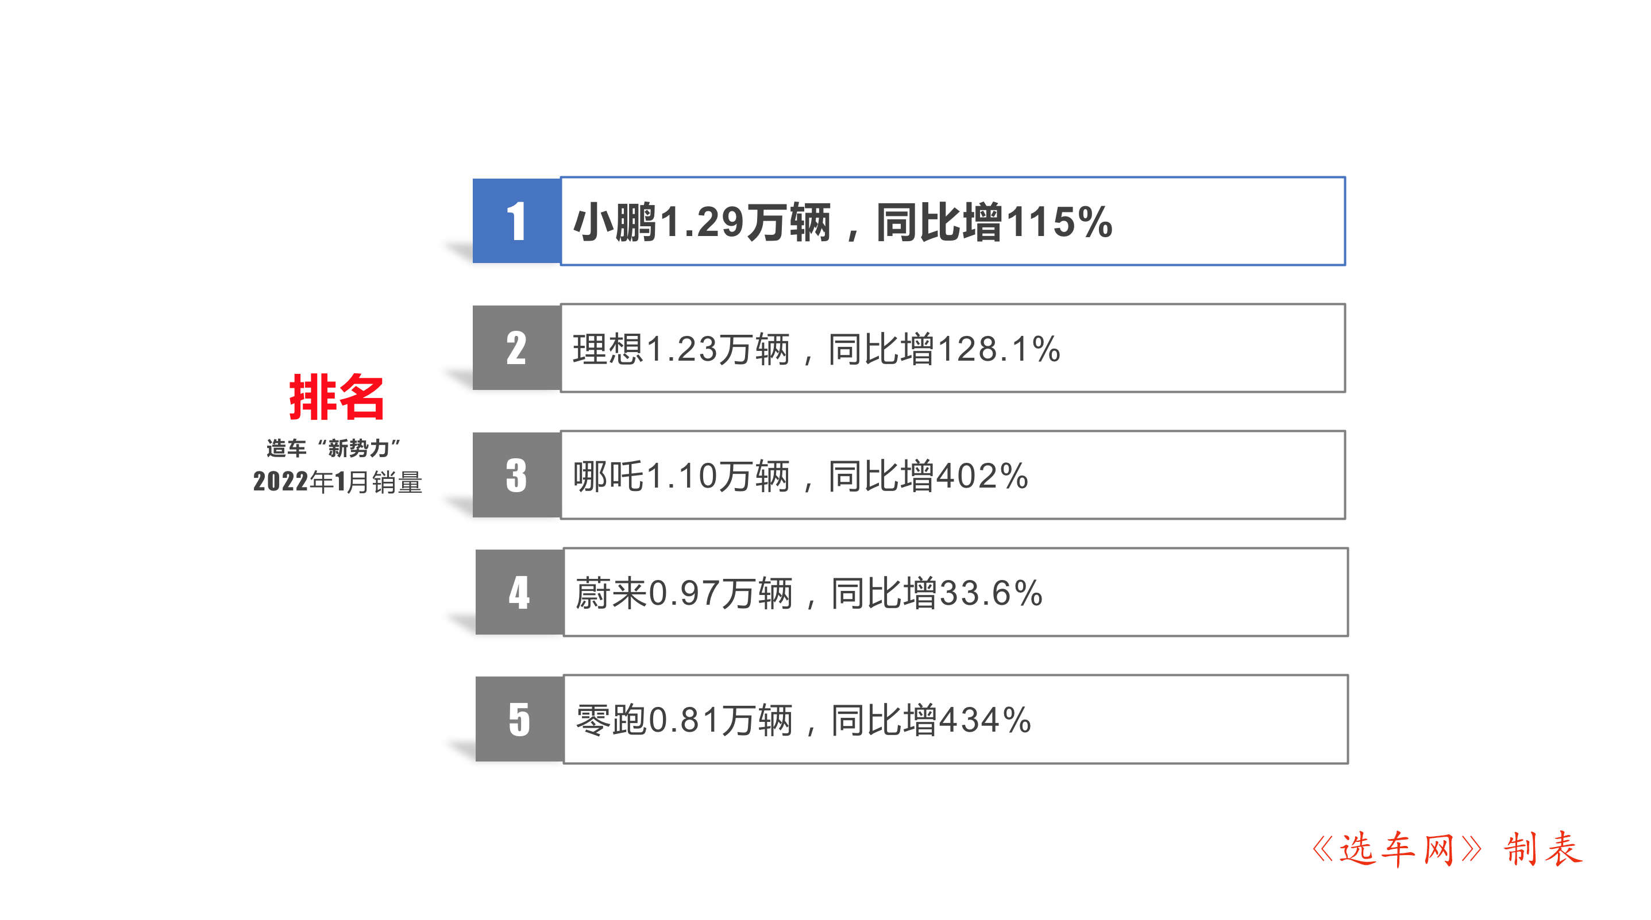1651x920 pixels.
Task: Click the 《选车网》 source text
Action: (1397, 849)
